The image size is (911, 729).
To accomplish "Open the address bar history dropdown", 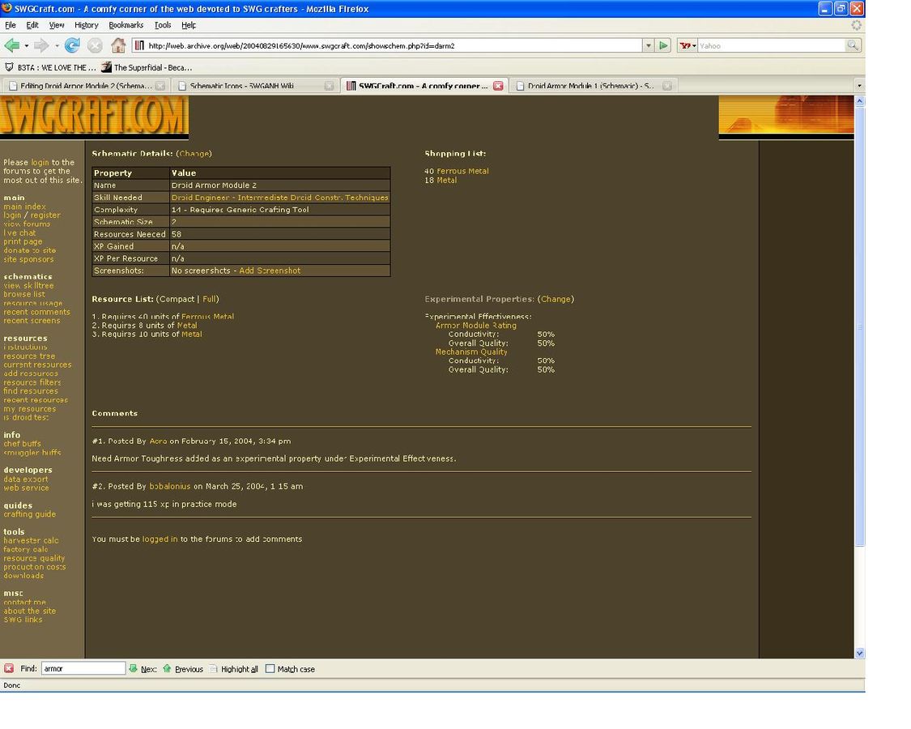I will pyautogui.click(x=648, y=45).
